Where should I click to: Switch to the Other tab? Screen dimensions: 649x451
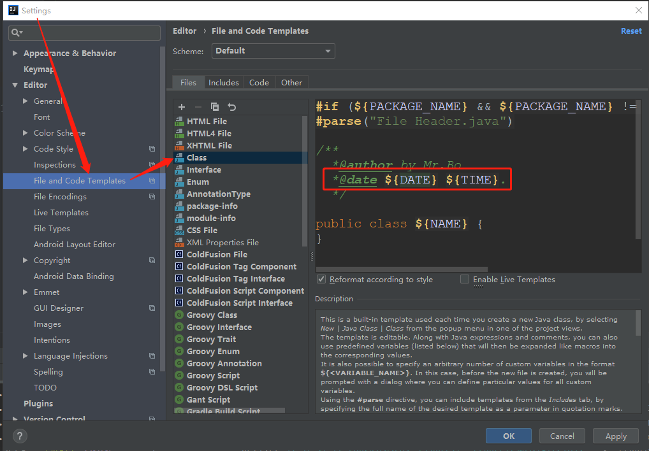click(292, 82)
